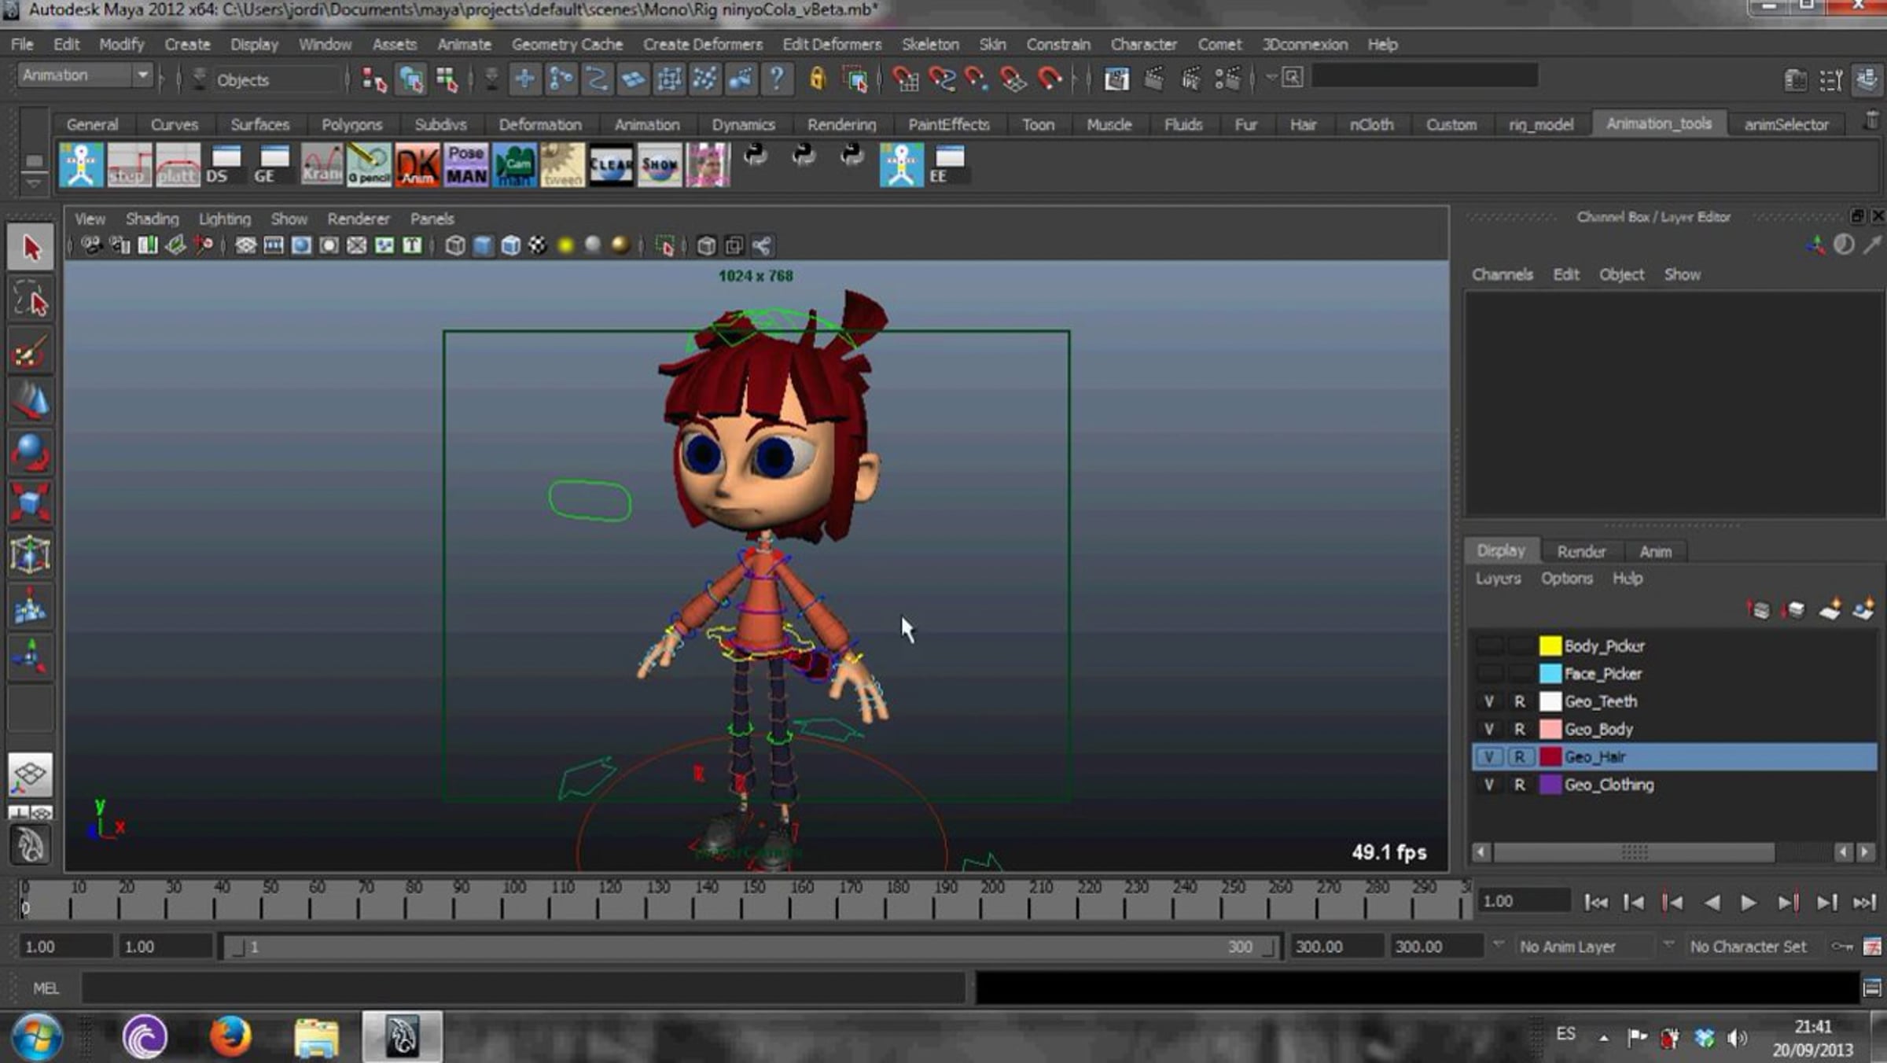
Task: Toggle visibility box of Face_Picker layer
Action: click(1488, 674)
